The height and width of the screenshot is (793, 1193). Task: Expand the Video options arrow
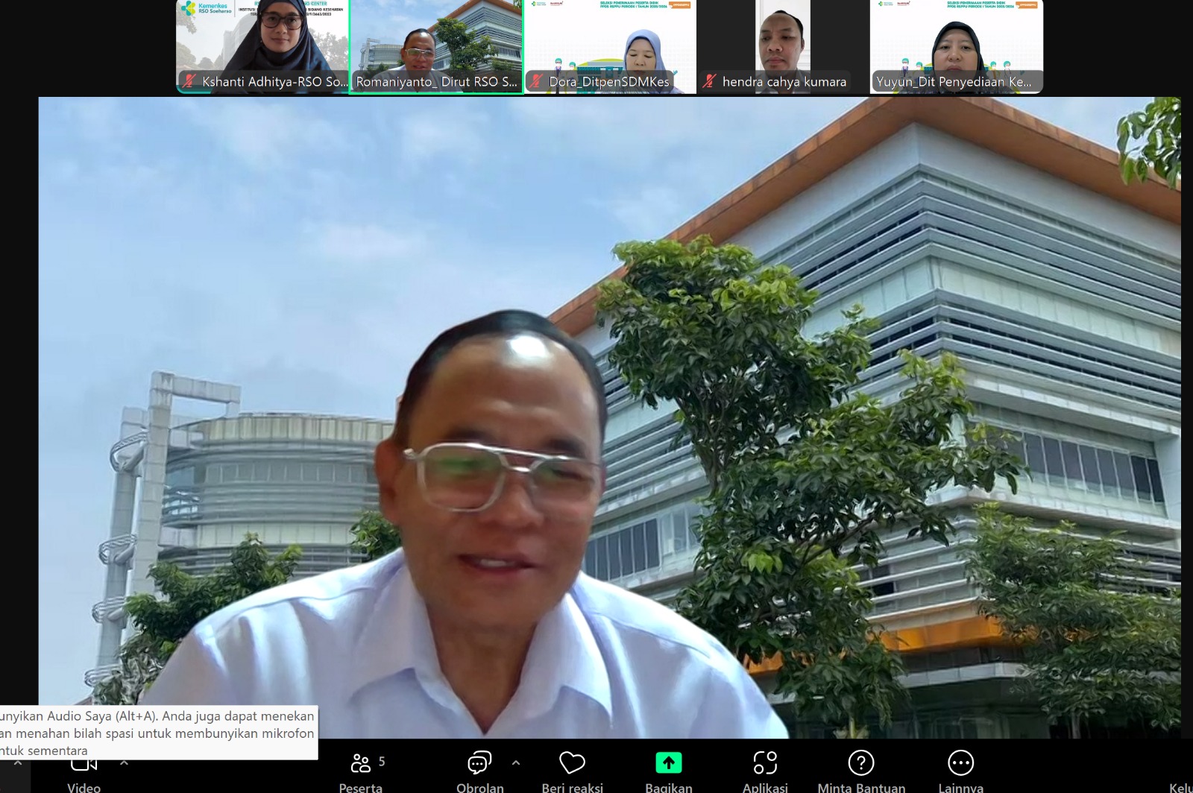click(x=124, y=762)
